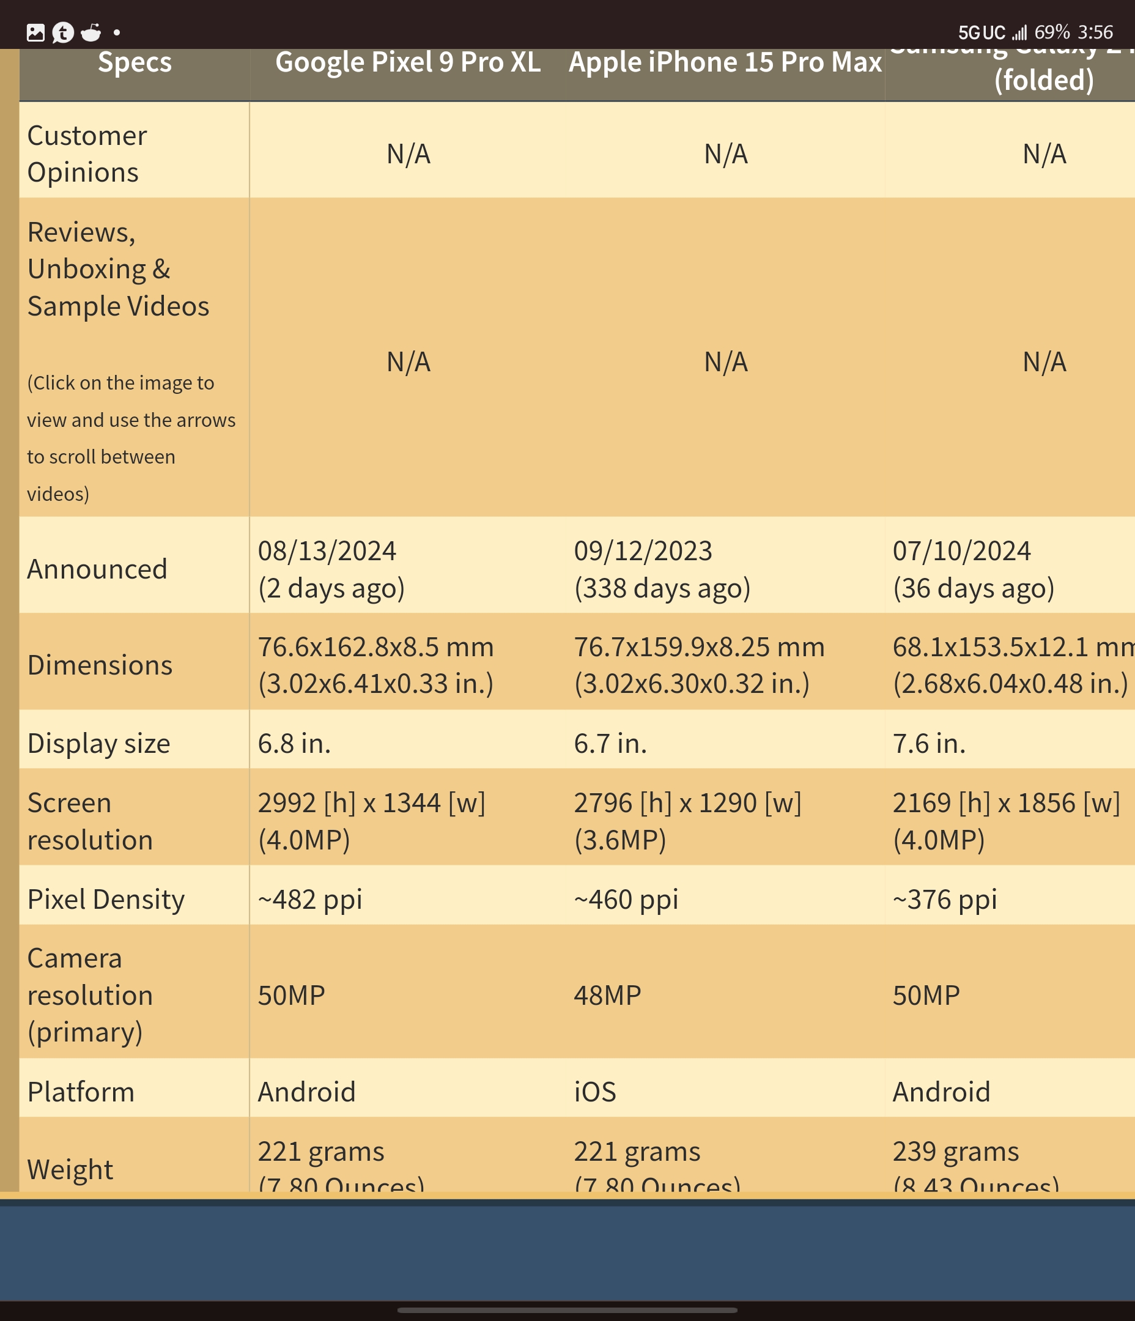Viewport: 1135px width, 1321px height.
Task: Tap the 2169 [h] x 1856 [w] resolution cell
Action: point(1006,821)
